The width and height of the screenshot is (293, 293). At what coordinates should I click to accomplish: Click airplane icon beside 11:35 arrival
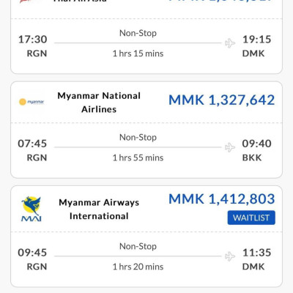230,256
